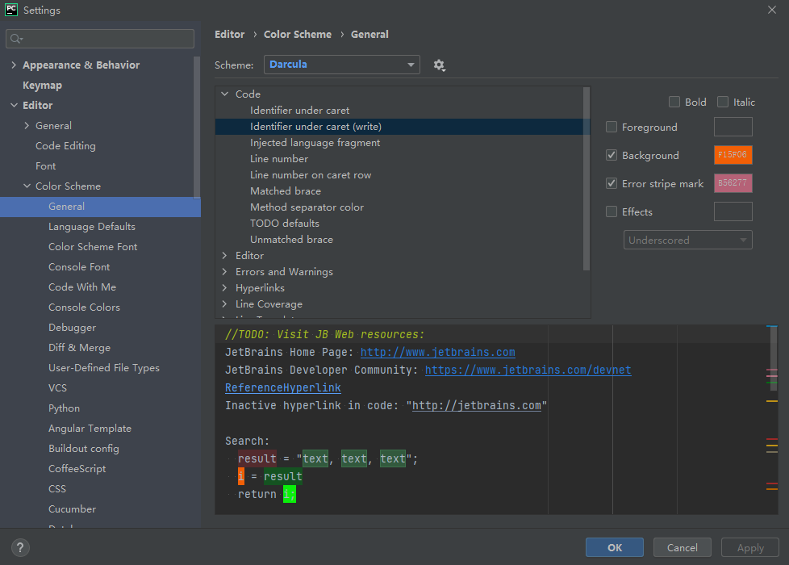
Task: Open Angular Template color settings
Action: (x=90, y=428)
